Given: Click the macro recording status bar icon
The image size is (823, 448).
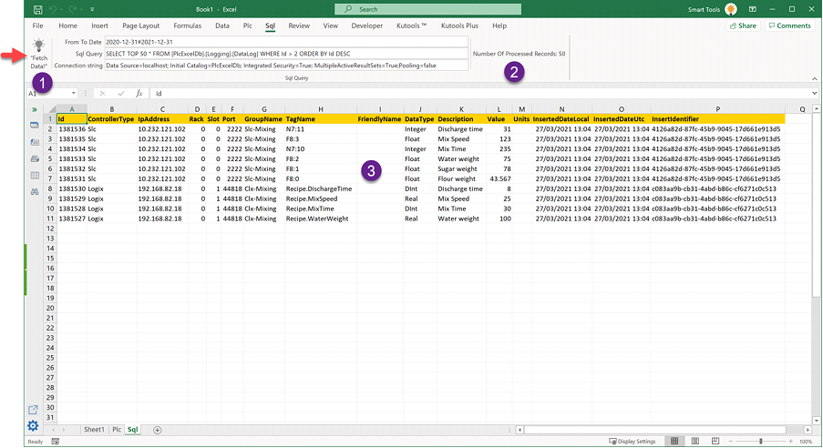Looking at the screenshot, I should [55, 442].
